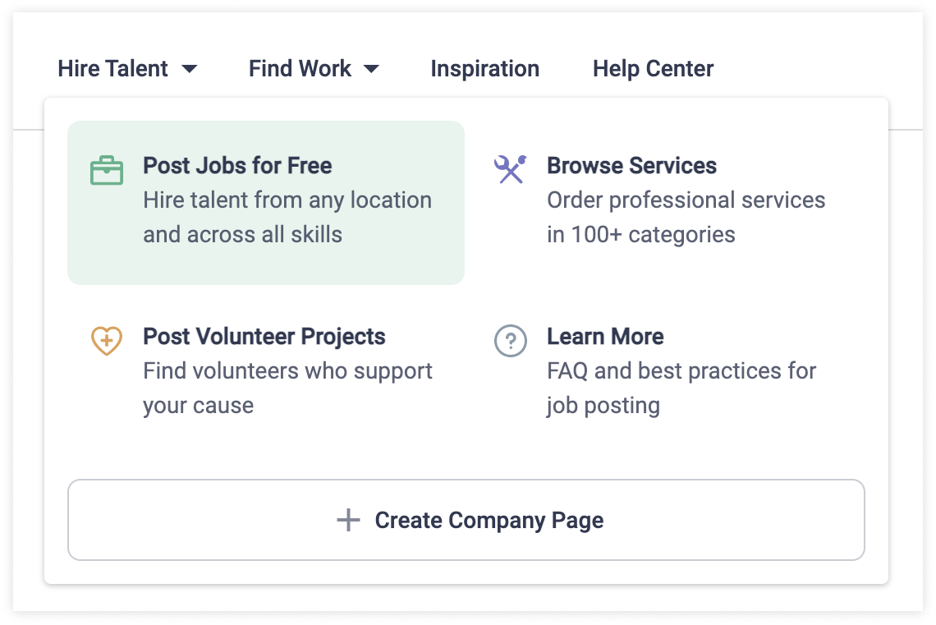Click the orange heart volunteer icon
The width and height of the screenshot is (936, 625).
click(107, 341)
